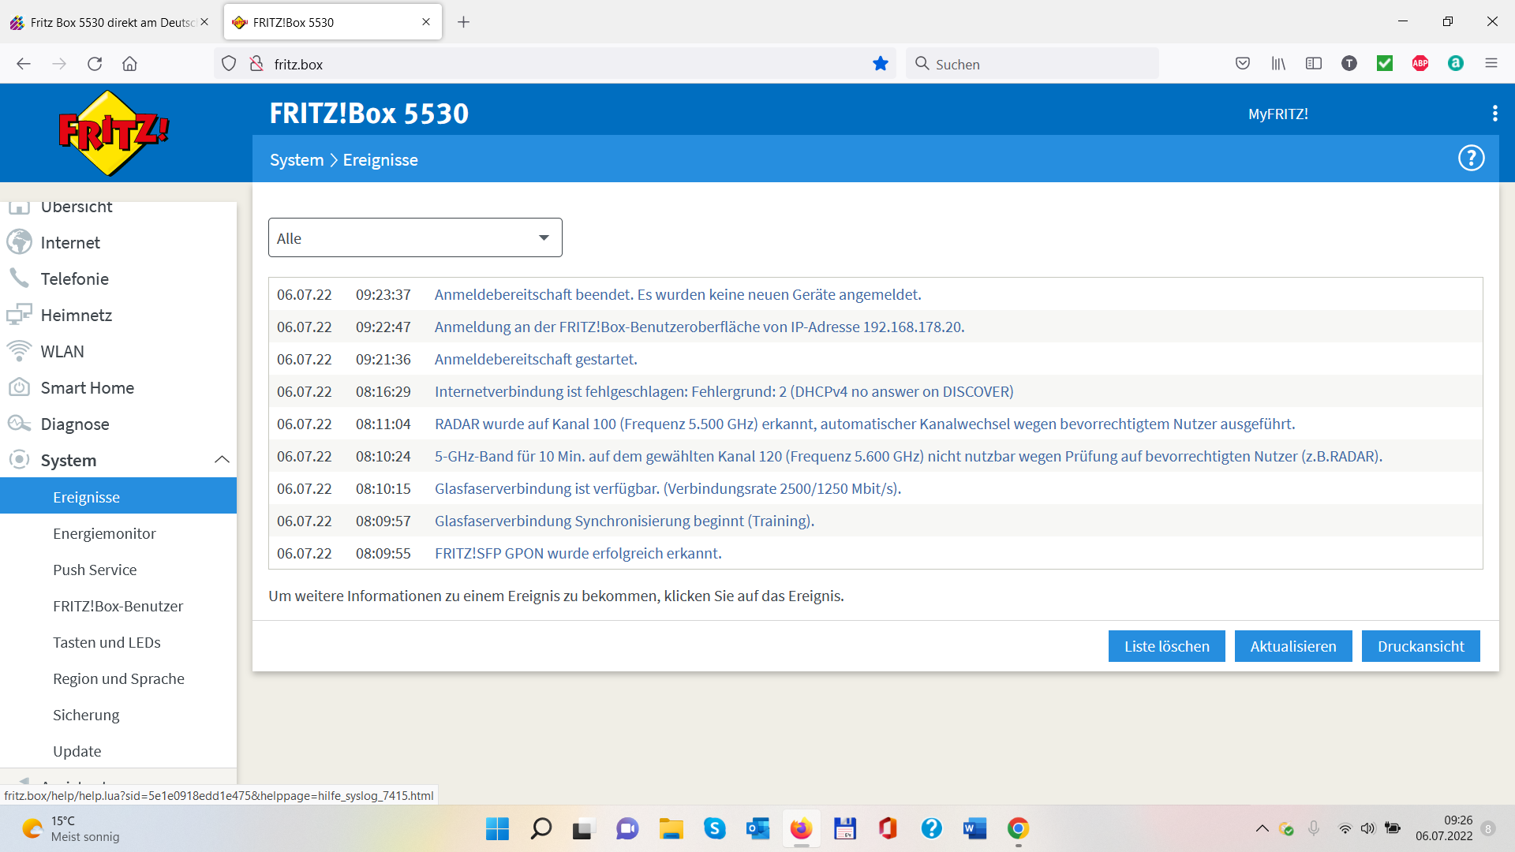Click the Adblock Plus extension icon

[1420, 64]
